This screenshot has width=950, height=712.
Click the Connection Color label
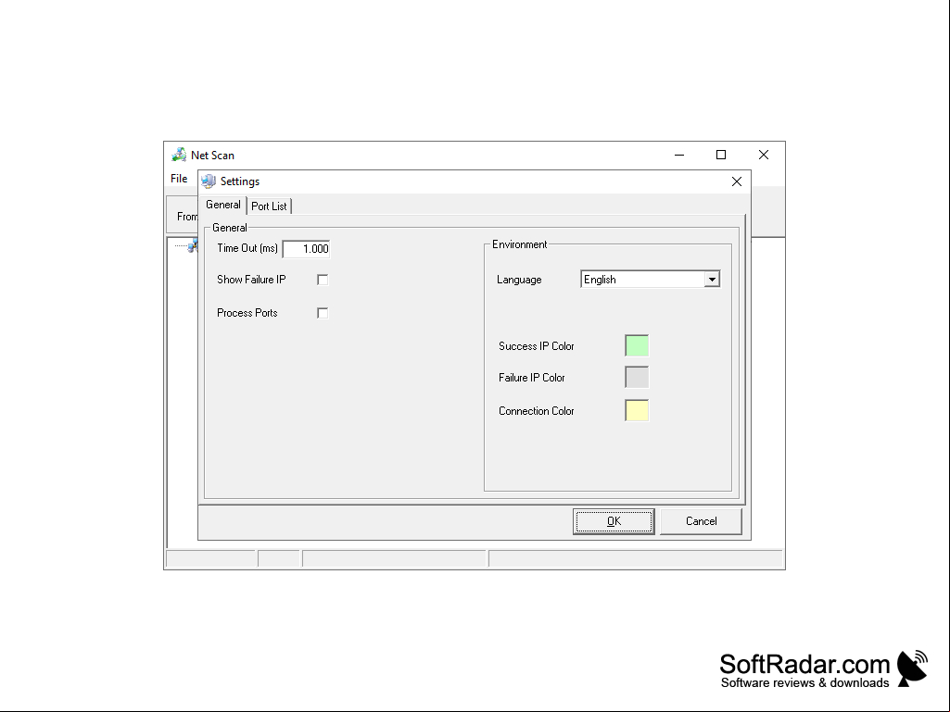(537, 411)
